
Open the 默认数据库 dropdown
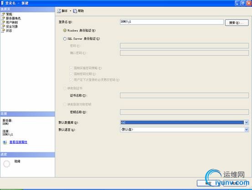pos(247,122)
